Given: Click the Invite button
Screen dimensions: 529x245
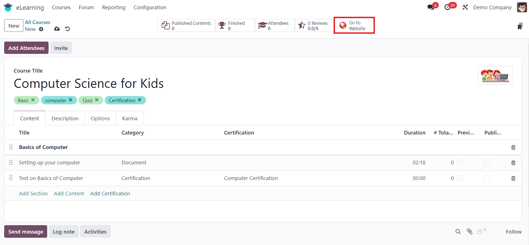Looking at the screenshot, I should pyautogui.click(x=61, y=48).
